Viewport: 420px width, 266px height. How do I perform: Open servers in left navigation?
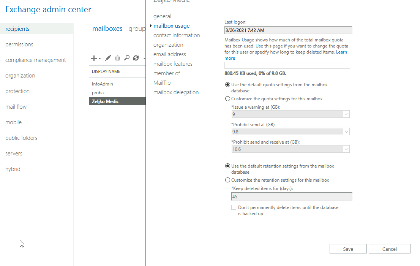[x=14, y=153]
